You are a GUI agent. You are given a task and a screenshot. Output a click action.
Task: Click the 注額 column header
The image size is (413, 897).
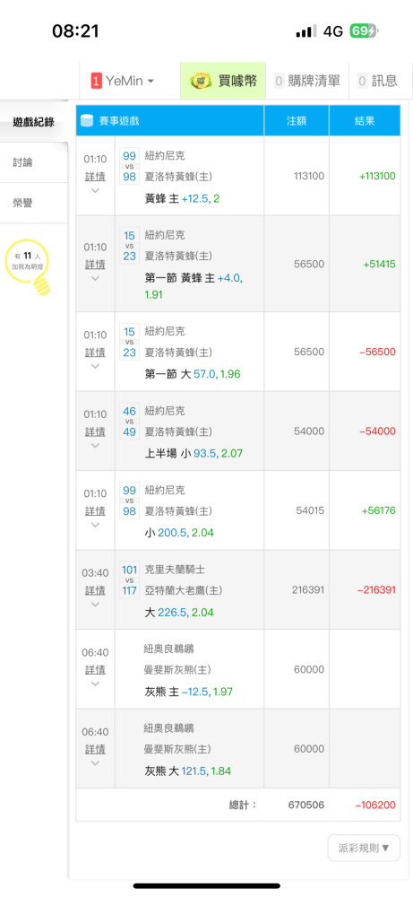coord(297,121)
